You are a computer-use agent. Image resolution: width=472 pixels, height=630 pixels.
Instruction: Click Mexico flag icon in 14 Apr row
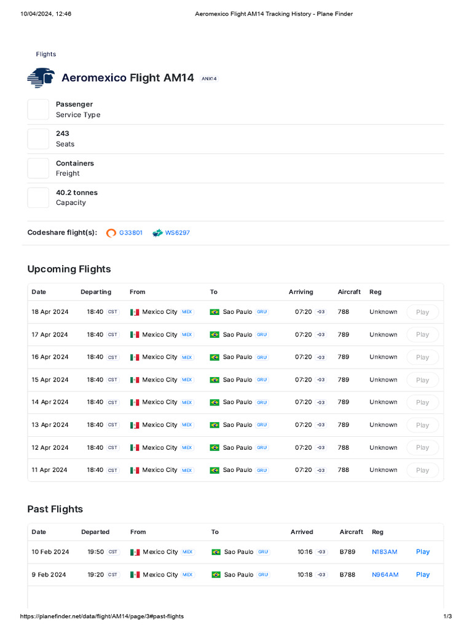coord(135,402)
